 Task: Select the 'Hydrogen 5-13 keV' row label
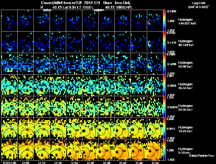click(185, 151)
